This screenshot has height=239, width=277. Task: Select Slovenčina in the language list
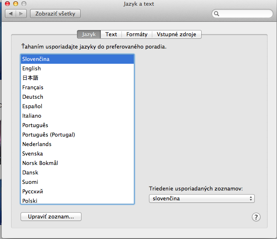(77, 59)
